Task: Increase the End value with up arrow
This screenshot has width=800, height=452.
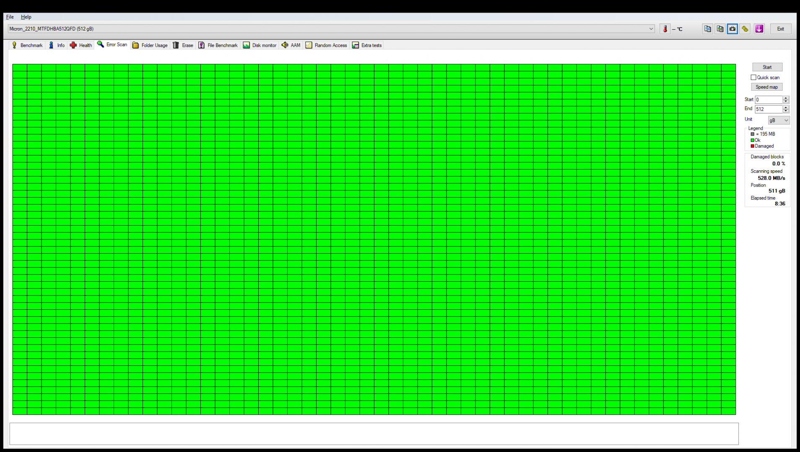Action: click(x=786, y=107)
